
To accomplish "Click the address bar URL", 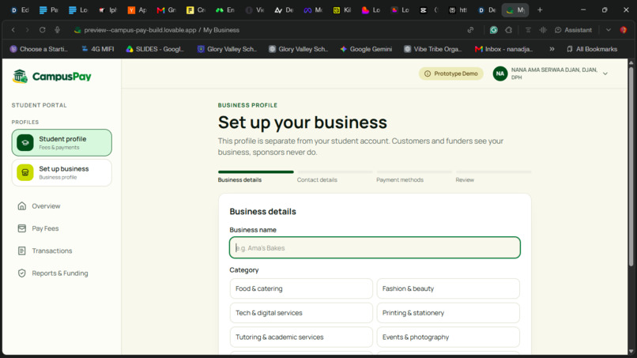I will pyautogui.click(x=161, y=30).
